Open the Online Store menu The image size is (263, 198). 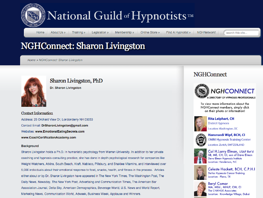click(x=150, y=32)
